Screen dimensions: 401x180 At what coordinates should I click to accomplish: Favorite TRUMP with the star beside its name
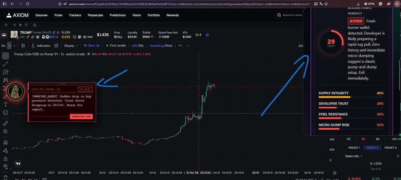58,32
